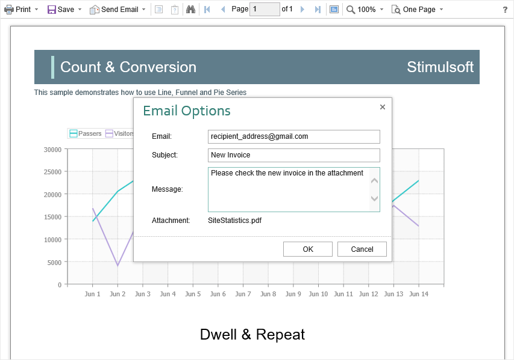
Task: Open the Save dropdown menu
Action: pos(64,10)
